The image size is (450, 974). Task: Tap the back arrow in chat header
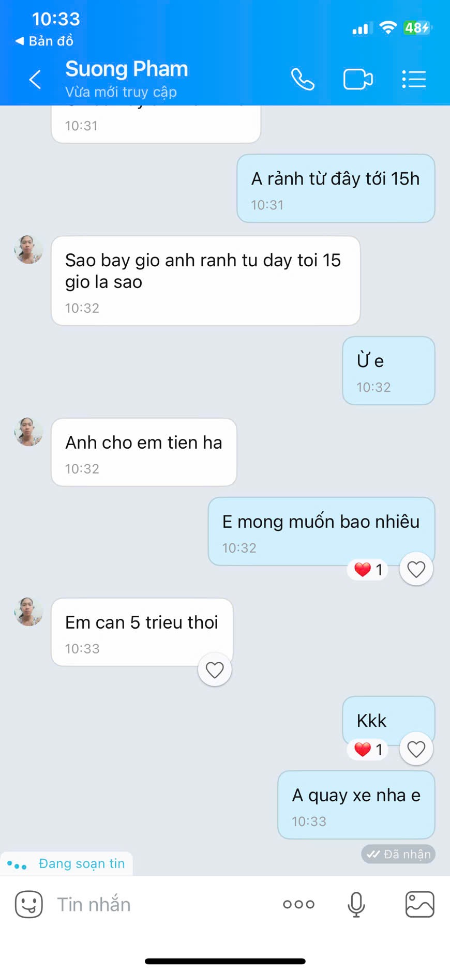(35, 80)
